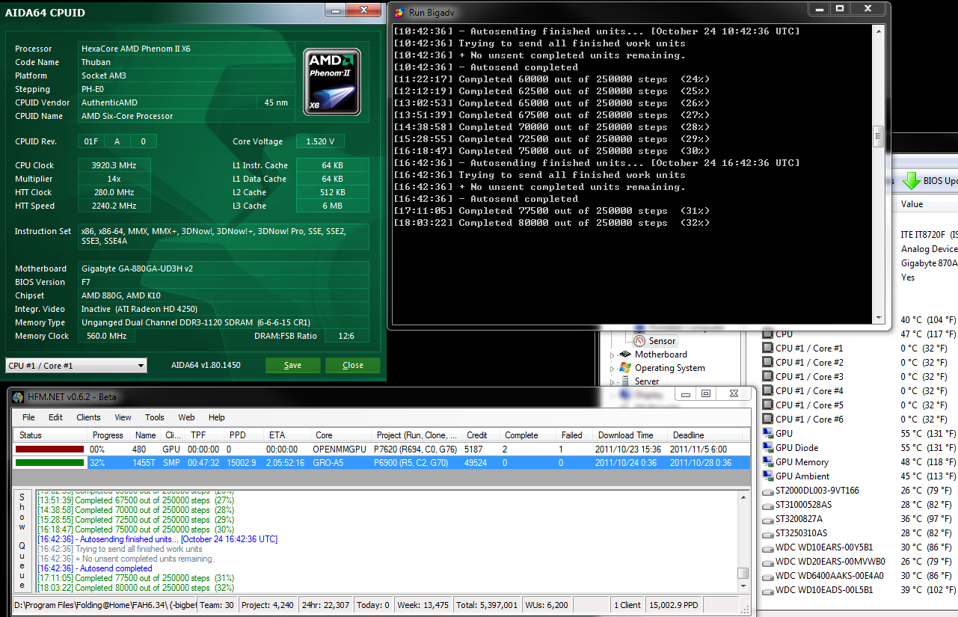Click the green BIOS Update arrow icon
The image size is (958, 617).
coord(911,180)
